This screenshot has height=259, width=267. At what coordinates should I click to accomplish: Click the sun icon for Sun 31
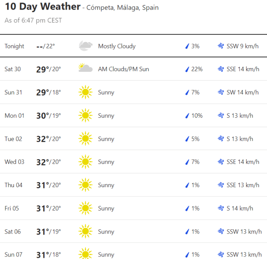point(85,92)
